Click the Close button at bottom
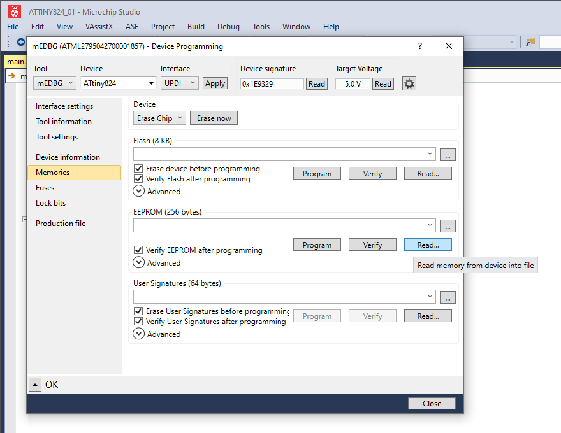This screenshot has width=561, height=433. [432, 403]
